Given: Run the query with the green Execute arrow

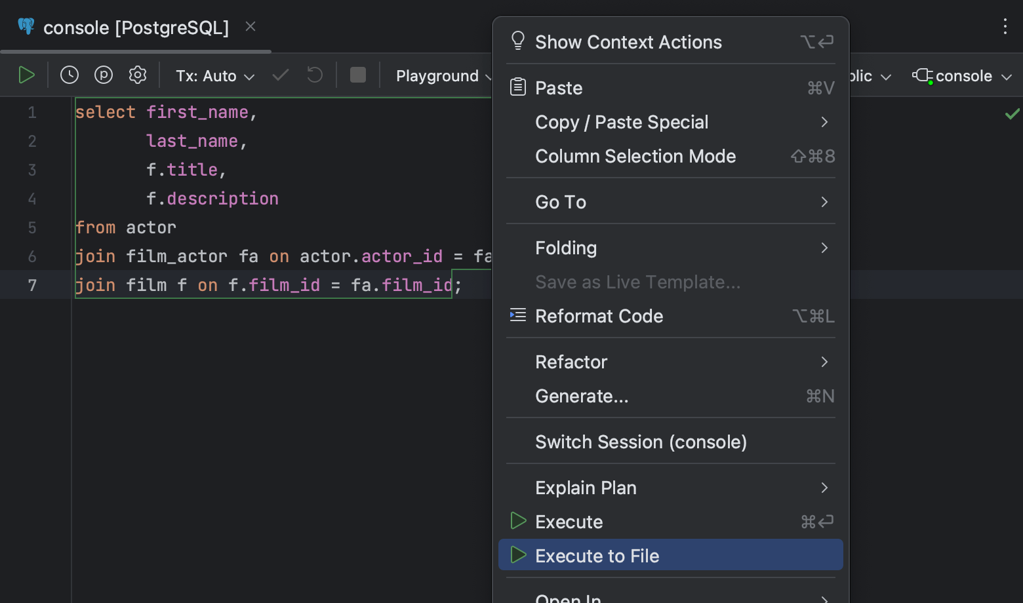Looking at the screenshot, I should click(26, 75).
